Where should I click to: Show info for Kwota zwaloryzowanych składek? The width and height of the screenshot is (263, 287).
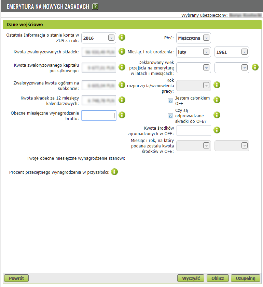point(122,51)
